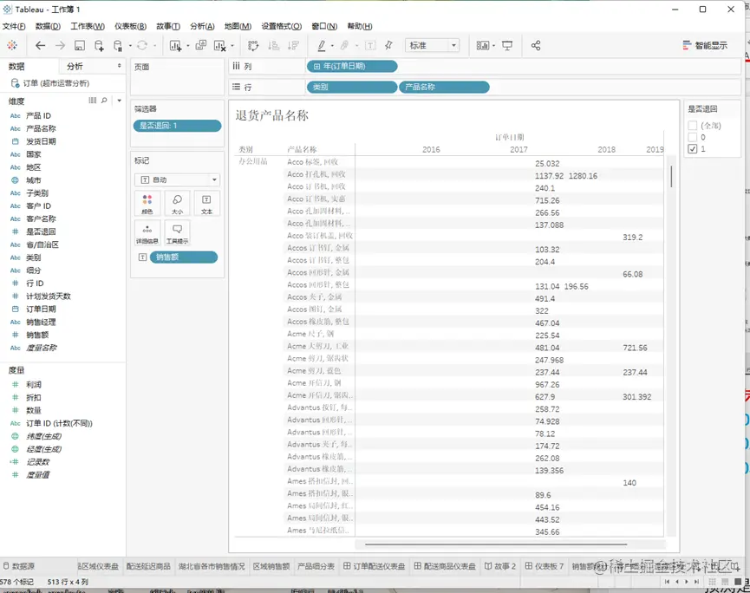750x593 pixels.
Task: Click the redo forward arrow
Action: (60, 45)
